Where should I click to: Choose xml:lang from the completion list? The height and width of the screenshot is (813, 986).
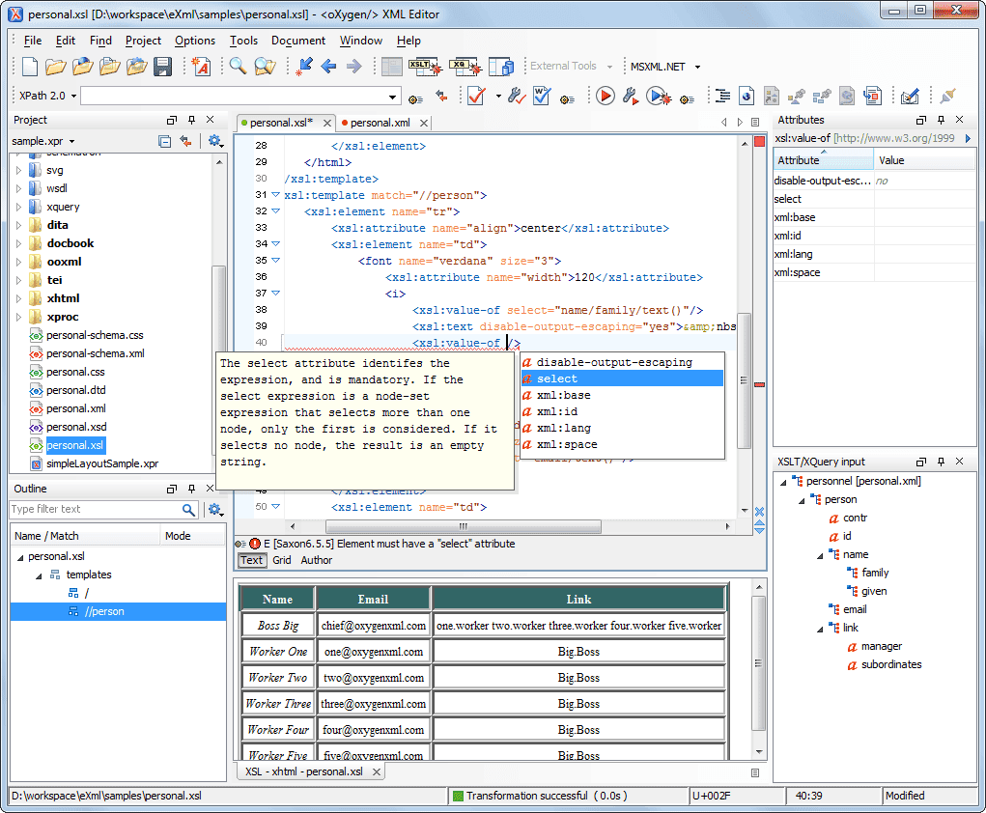tap(622, 428)
